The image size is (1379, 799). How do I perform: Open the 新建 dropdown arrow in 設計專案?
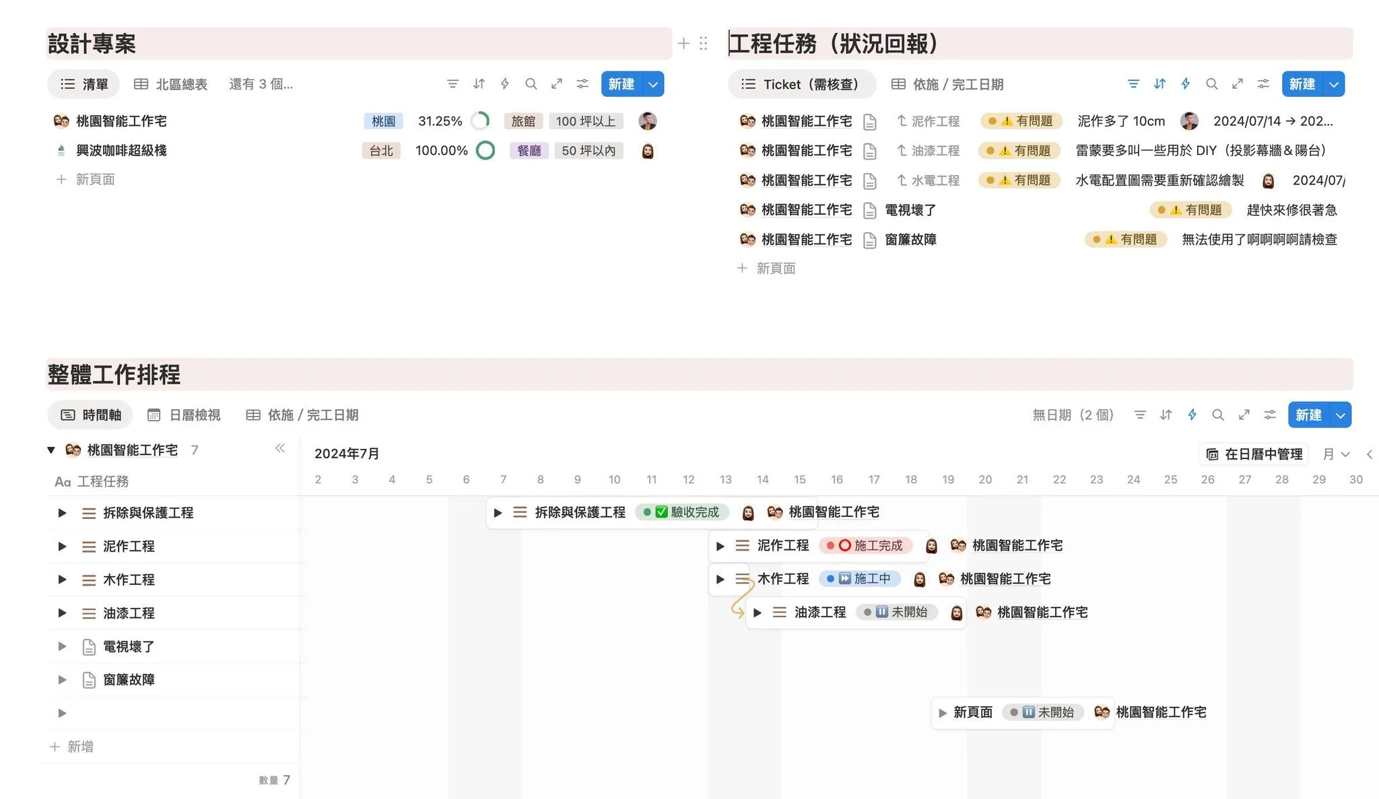pos(652,83)
